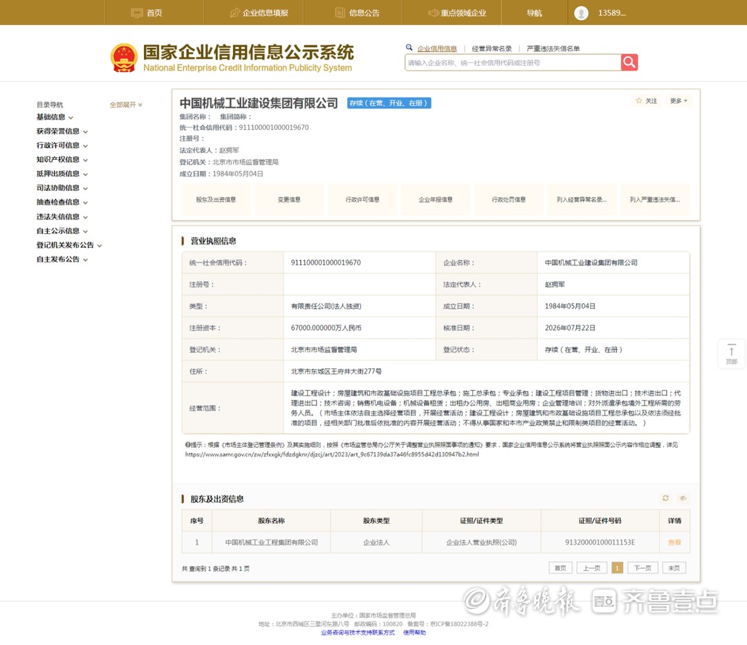The image size is (747, 645).
Task: Open the 企业信息填报 top menu item
Action: 266,13
